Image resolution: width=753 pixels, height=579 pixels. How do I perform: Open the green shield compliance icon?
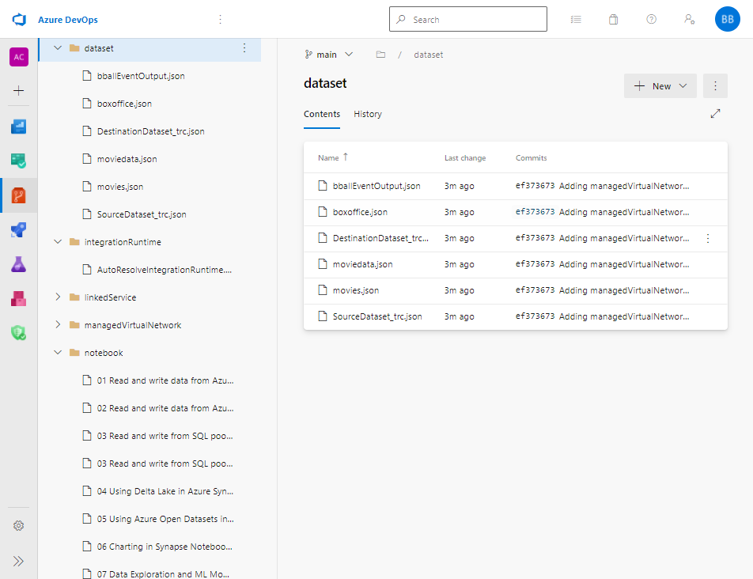point(19,333)
